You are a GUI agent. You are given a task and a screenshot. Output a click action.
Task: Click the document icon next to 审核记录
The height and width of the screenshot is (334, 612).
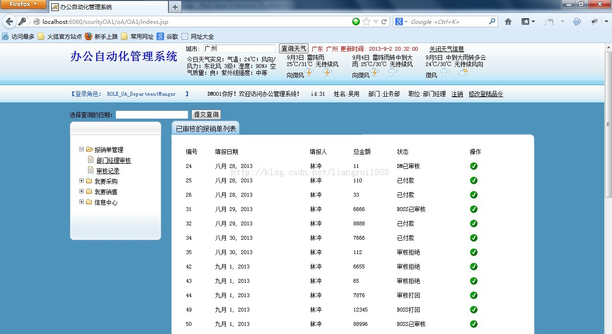point(91,170)
